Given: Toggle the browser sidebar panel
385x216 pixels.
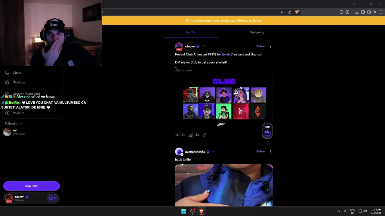Looking at the screenshot, I should (x=363, y=12).
